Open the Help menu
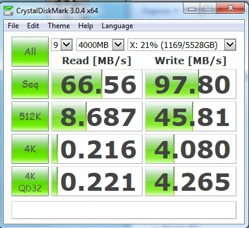Screen dimensions: 249x228 (x=85, y=26)
